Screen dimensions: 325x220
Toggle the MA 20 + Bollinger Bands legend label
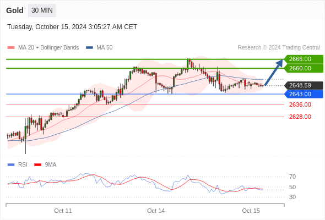point(48,48)
